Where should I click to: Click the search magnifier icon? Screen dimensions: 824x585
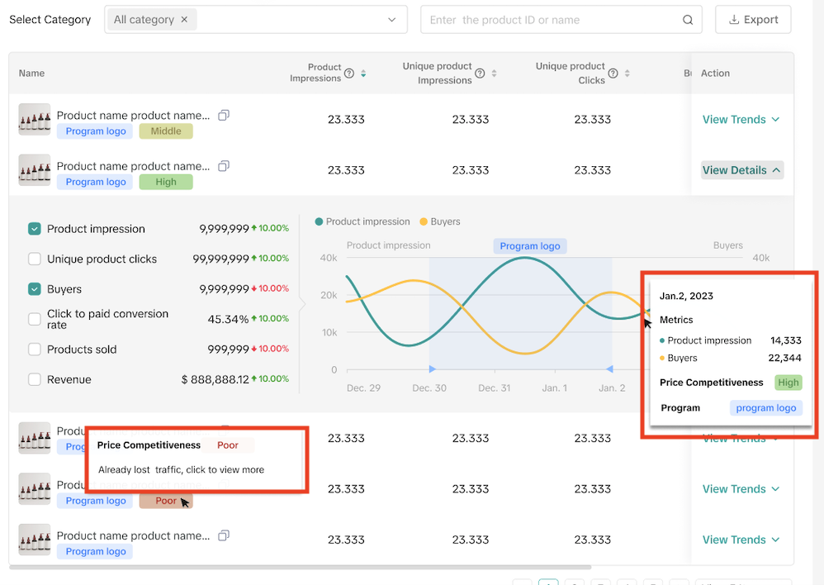click(688, 20)
